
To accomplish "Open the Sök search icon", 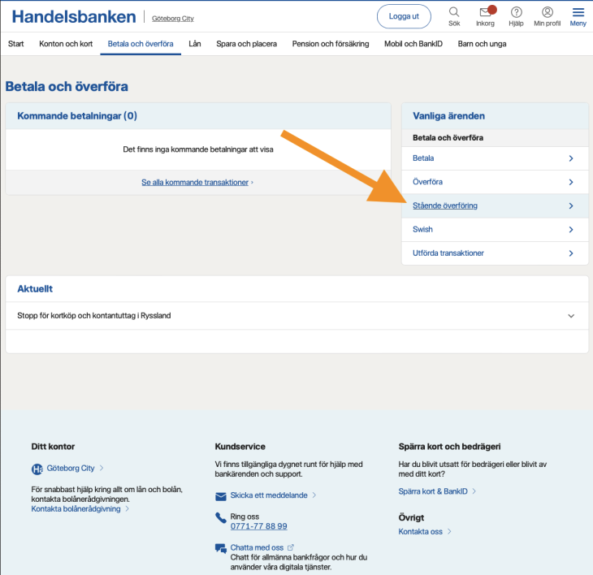I will click(x=454, y=12).
